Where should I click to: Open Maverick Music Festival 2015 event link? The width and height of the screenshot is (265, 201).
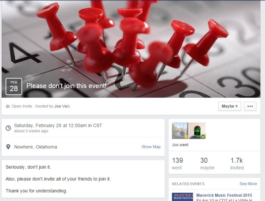(x=224, y=195)
